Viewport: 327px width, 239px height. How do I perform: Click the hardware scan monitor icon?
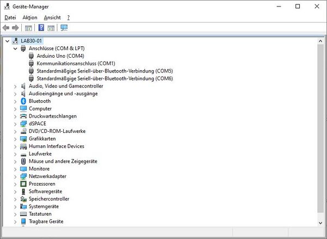(x=64, y=28)
